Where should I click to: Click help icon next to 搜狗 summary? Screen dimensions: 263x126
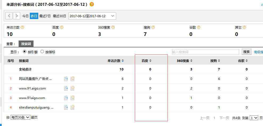click(153, 27)
